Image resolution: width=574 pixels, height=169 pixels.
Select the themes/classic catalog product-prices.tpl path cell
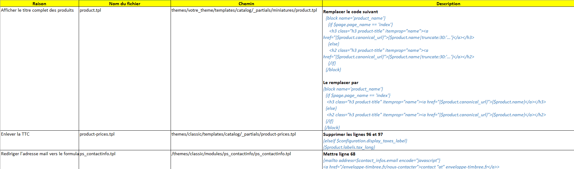233,134
